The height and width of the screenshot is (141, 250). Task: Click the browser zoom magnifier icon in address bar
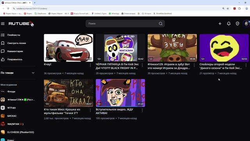click(223, 9)
